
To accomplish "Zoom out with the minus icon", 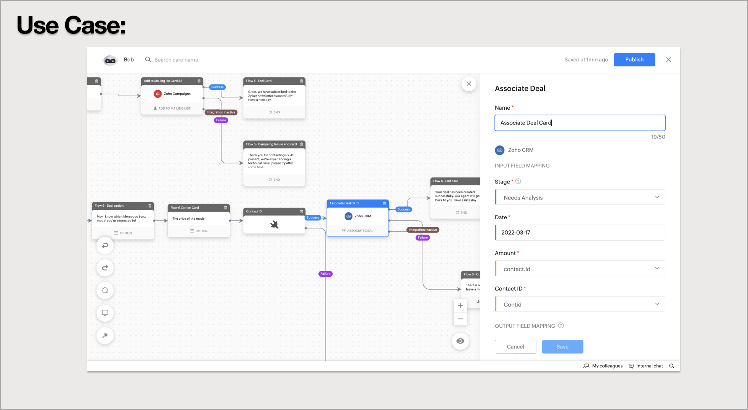I will [460, 319].
